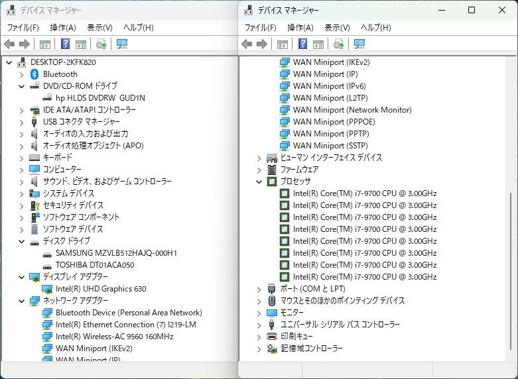Click properties pane icon in right window toolbar
Screen dimensions: 518x379
pyautogui.click(x=318, y=44)
